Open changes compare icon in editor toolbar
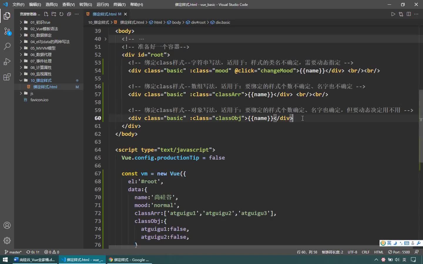 pyautogui.click(x=401, y=14)
